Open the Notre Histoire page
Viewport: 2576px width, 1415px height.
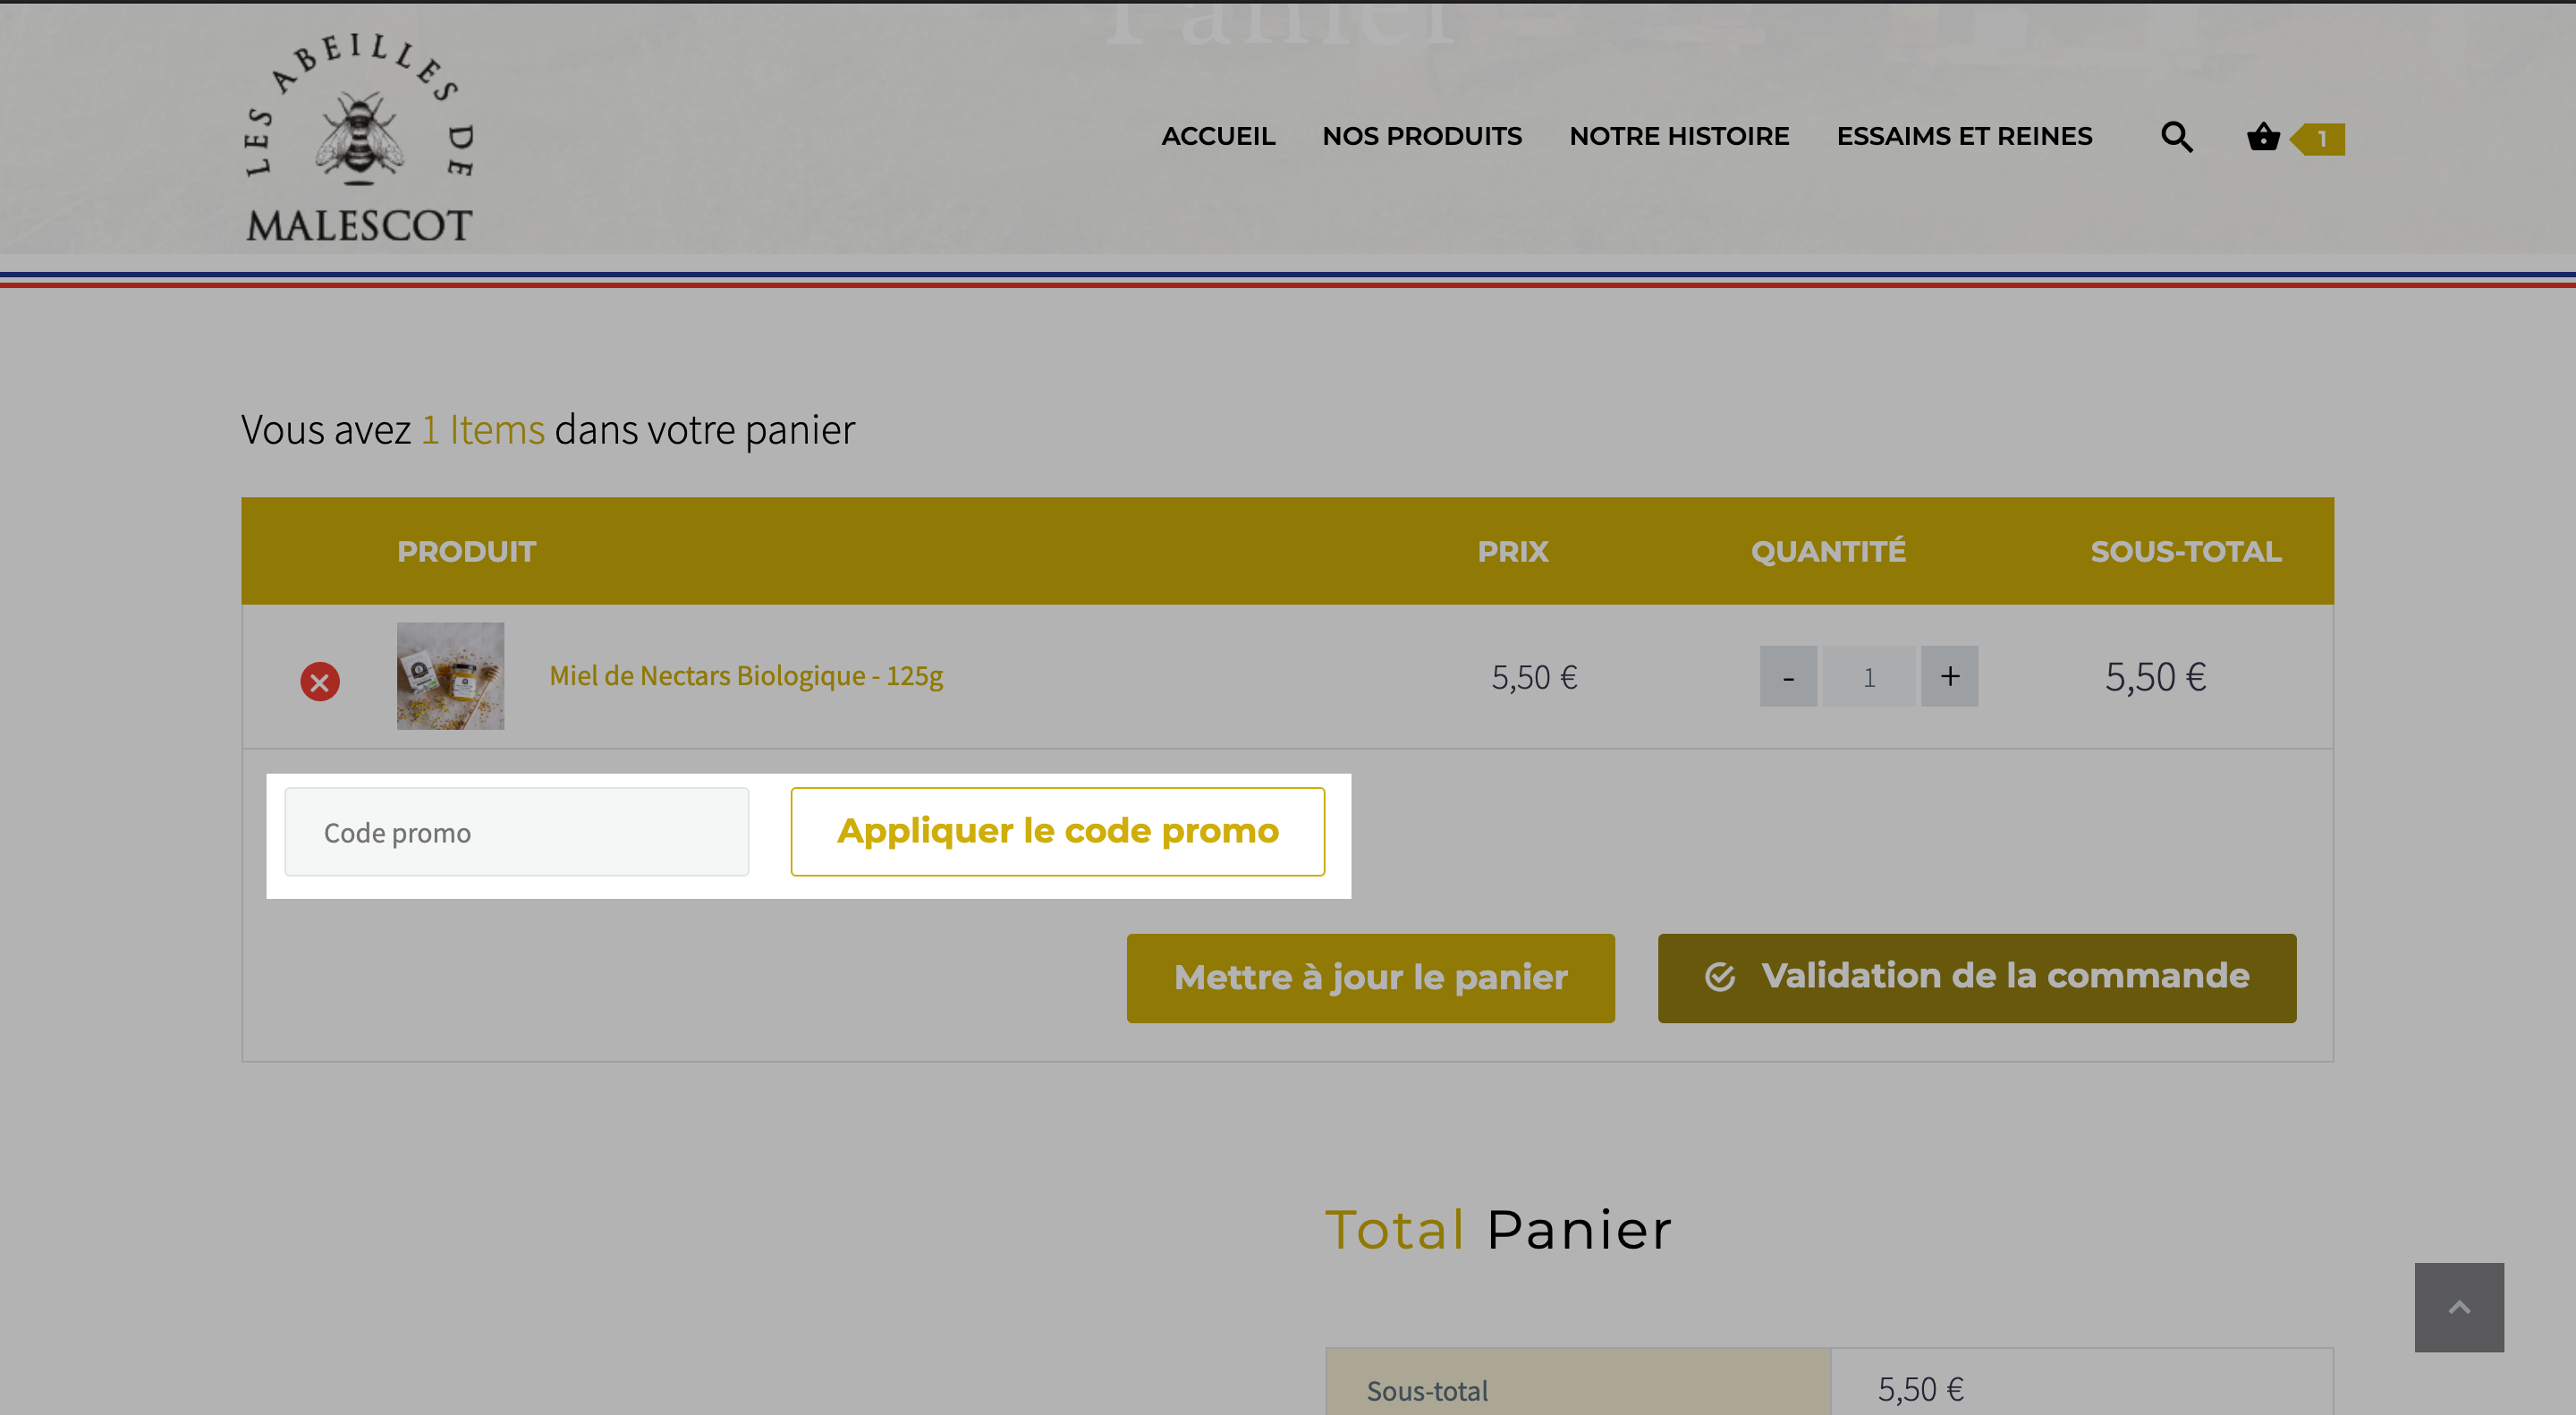tap(1679, 136)
